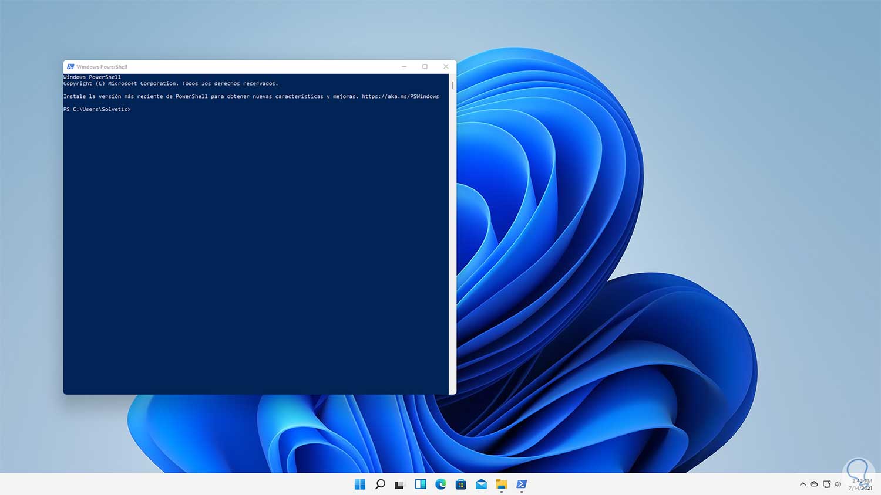Open Microsoft Store from the taskbar
Screen dimensions: 881x495
tap(461, 484)
